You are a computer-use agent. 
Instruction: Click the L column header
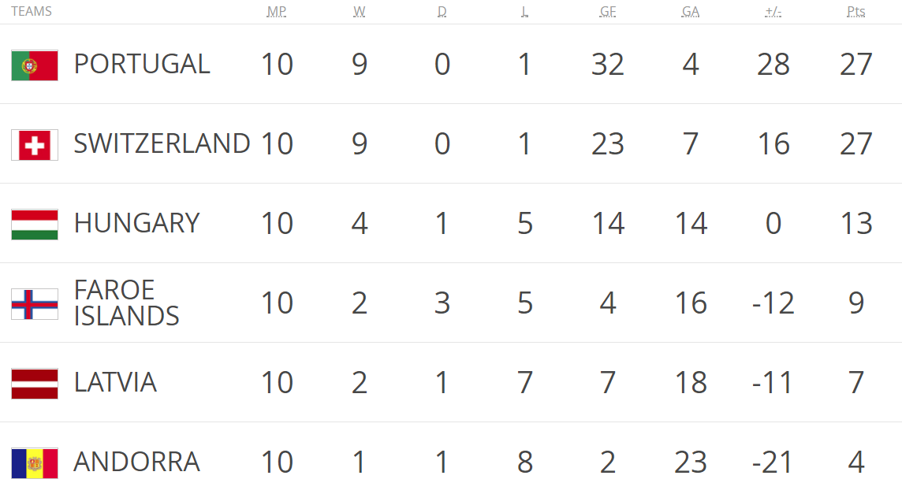(x=524, y=12)
